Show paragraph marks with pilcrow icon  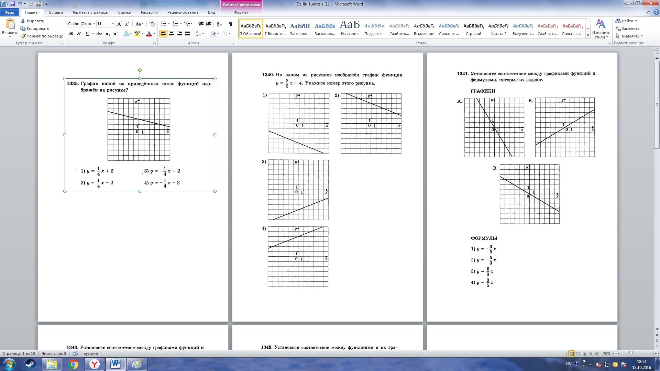tap(230, 24)
